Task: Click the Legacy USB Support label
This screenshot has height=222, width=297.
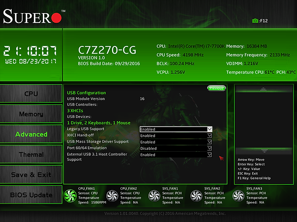Action: click(x=85, y=129)
